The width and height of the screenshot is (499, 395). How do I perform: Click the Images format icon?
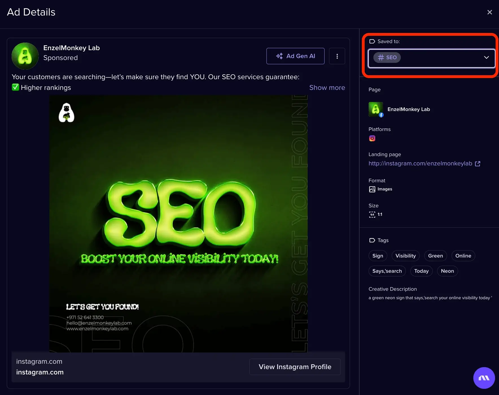pos(372,189)
